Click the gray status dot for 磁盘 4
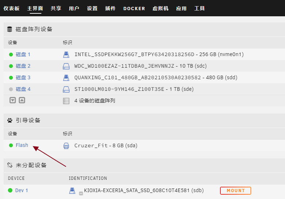285x199 pixels. click(x=11, y=89)
